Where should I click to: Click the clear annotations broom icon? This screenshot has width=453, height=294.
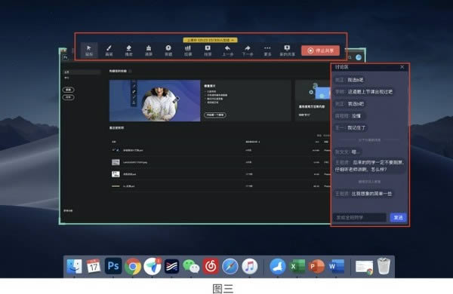[149, 51]
